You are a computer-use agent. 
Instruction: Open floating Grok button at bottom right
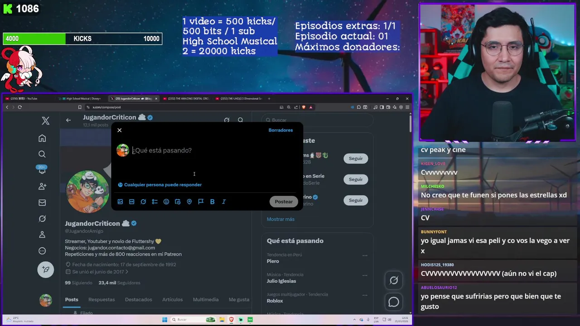394,280
